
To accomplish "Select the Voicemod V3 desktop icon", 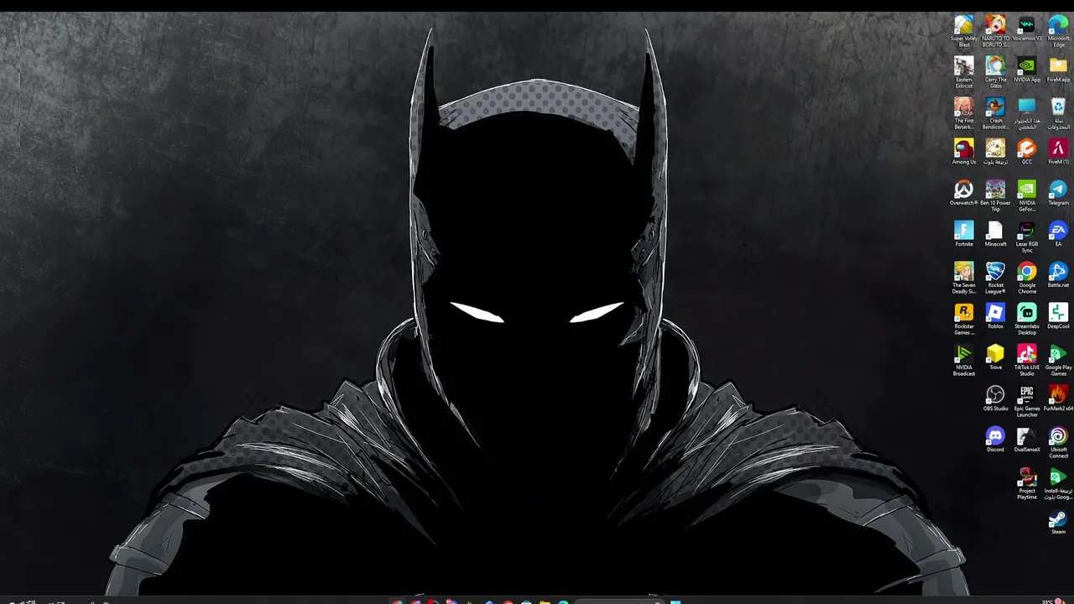I will tap(1027, 25).
